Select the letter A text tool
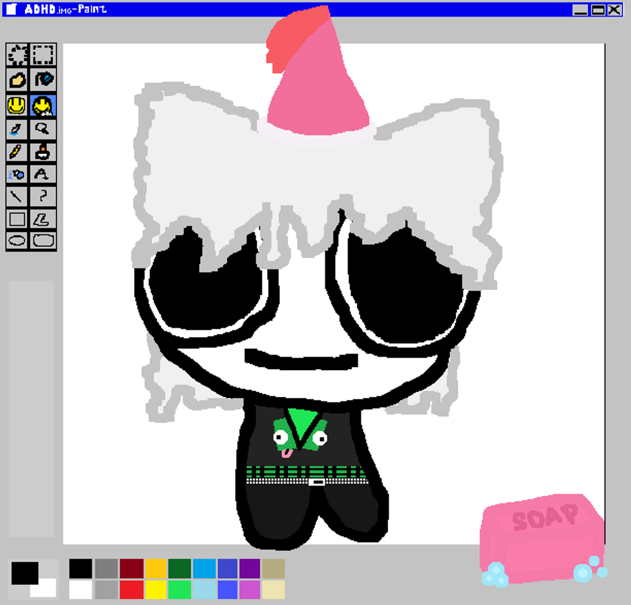Image resolution: width=631 pixels, height=605 pixels. click(x=43, y=174)
